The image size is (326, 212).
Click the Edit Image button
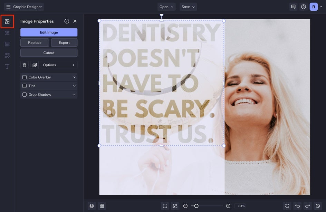coord(49,32)
